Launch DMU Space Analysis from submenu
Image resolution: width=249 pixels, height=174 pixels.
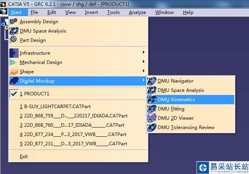(191, 90)
